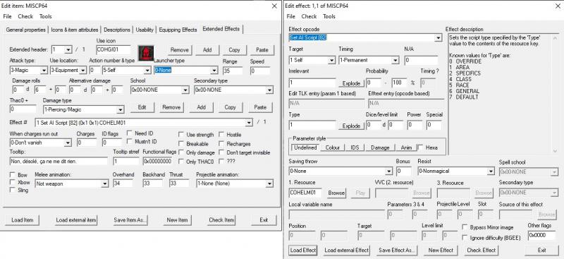
Task: Toggle Don't target invisible checkbox
Action: click(221, 152)
